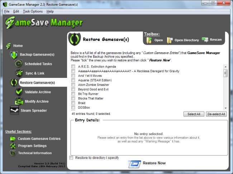Screen dimensions: 233x174
Task: Click the "45 entries found; 0 selected." status
Action: 91,114
